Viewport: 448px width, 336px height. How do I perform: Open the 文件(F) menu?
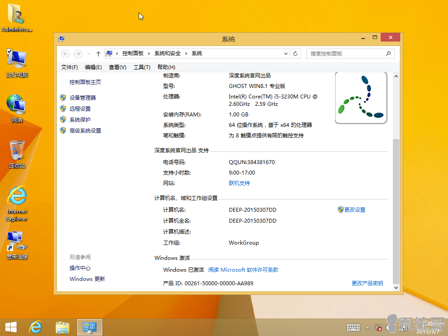[x=69, y=67]
